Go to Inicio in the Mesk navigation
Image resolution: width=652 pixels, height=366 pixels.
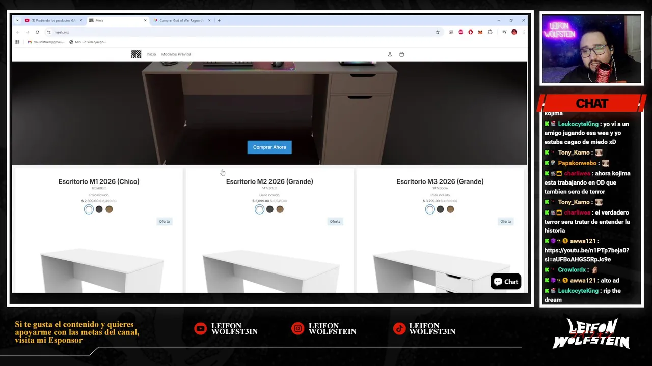(x=151, y=54)
